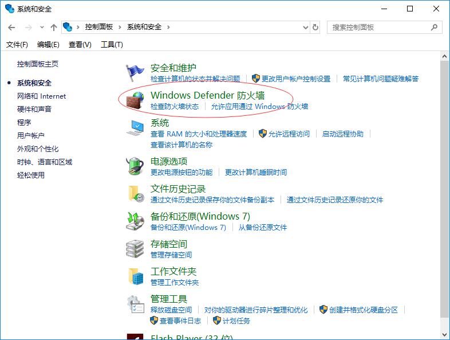
Task: Click the Work Folders icon
Action: click(136, 276)
